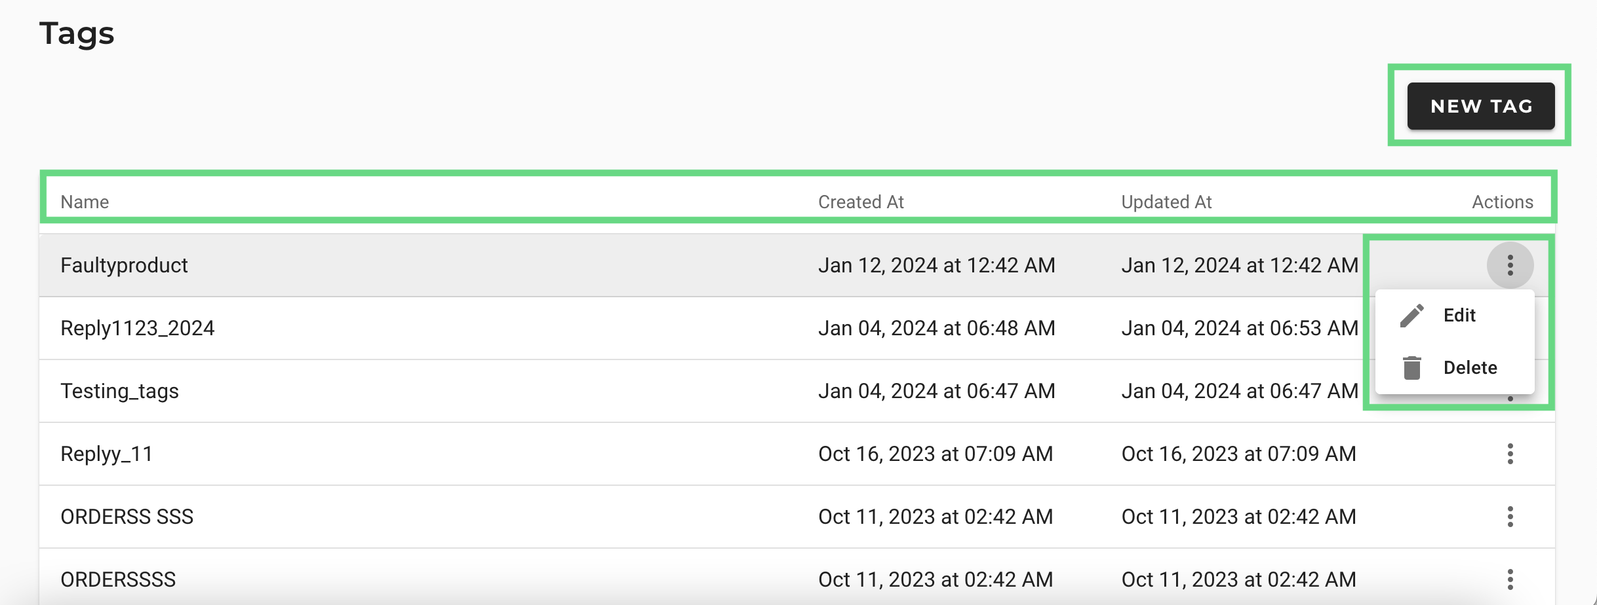The image size is (1597, 605).
Task: Open three-dot menu for ORDERSS SSS row
Action: point(1510,517)
